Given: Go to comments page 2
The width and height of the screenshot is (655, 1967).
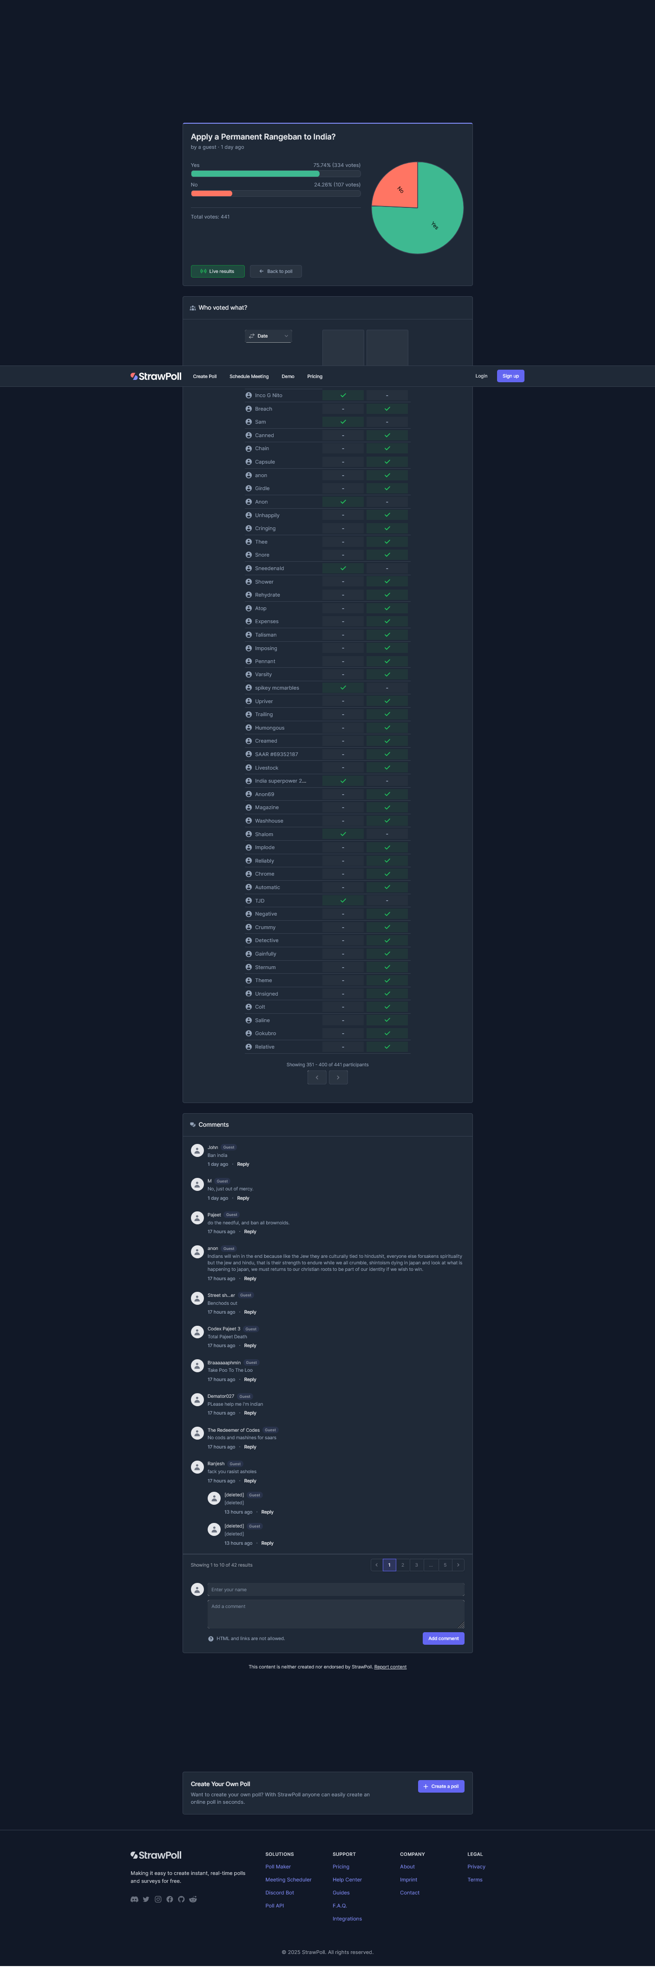Looking at the screenshot, I should coord(403,1565).
